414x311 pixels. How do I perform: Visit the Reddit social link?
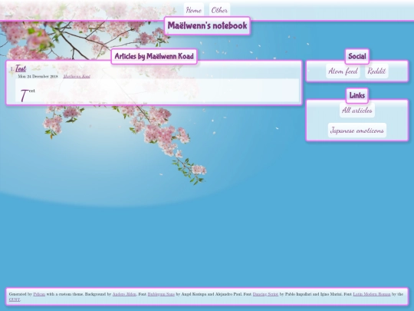pos(376,71)
